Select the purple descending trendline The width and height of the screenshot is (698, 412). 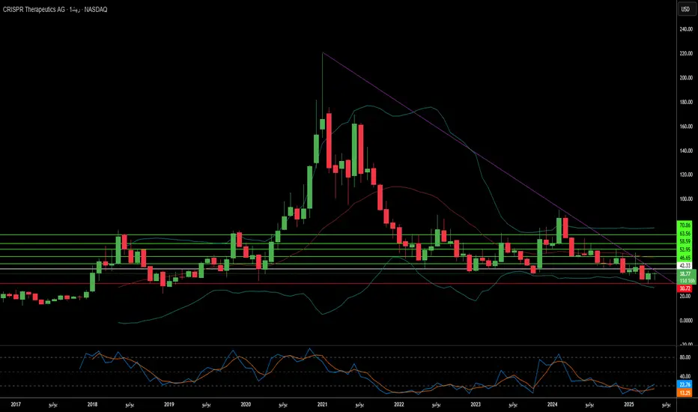[498, 167]
